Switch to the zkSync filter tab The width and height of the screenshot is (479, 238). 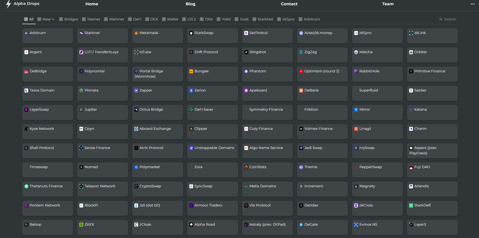[x=286, y=19]
